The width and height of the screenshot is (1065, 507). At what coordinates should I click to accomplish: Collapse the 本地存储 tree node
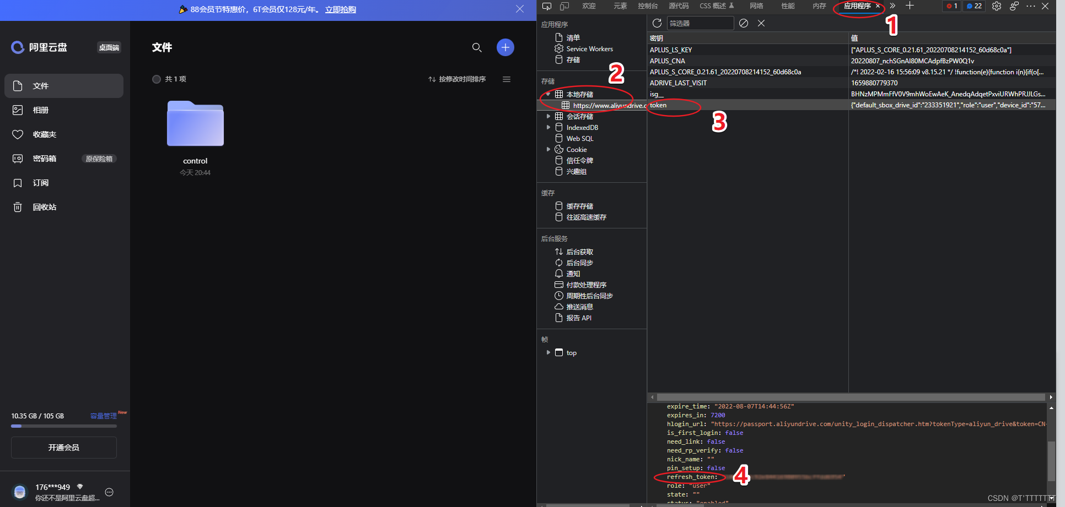point(548,94)
